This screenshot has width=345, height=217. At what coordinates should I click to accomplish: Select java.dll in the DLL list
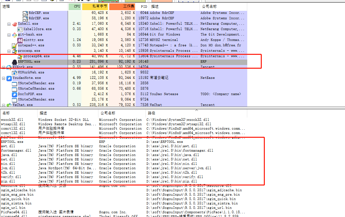coord(124,155)
